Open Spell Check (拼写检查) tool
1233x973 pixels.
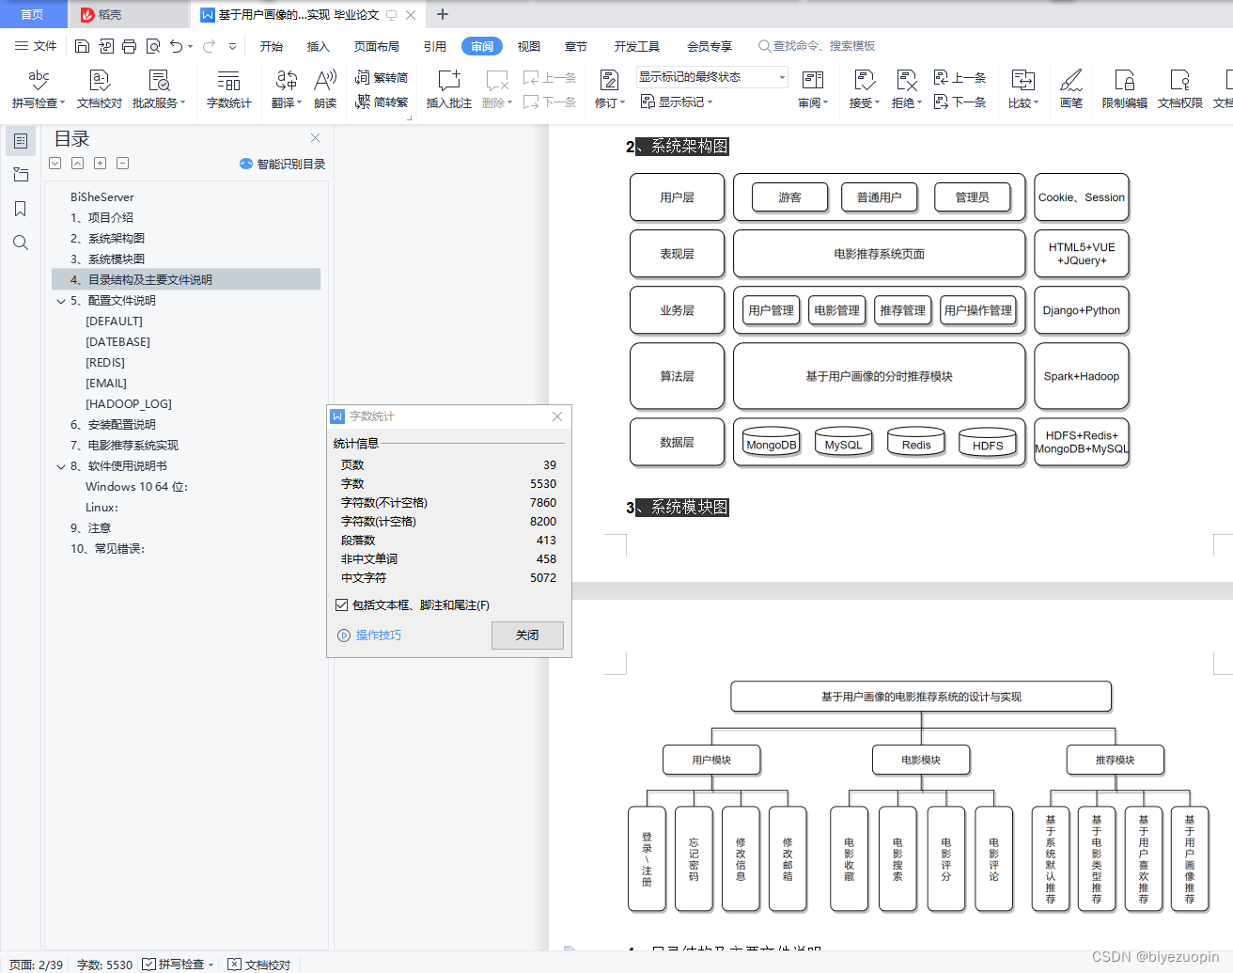click(x=39, y=89)
